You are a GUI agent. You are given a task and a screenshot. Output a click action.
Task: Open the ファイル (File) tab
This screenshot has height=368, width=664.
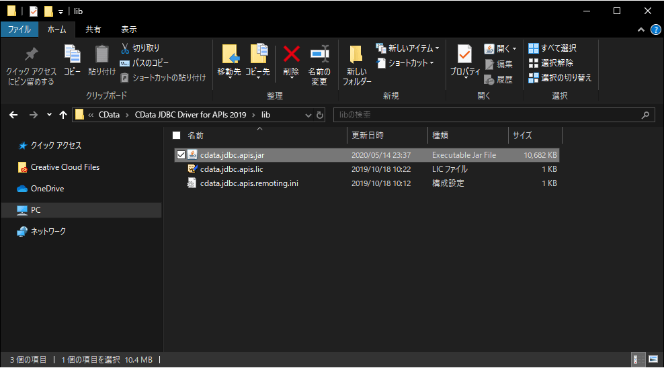[x=19, y=30]
